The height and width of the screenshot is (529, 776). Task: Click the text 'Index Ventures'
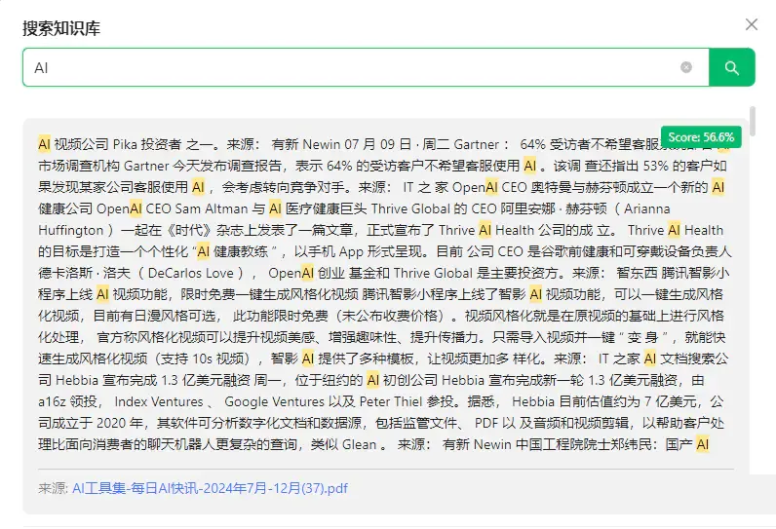coord(159,402)
